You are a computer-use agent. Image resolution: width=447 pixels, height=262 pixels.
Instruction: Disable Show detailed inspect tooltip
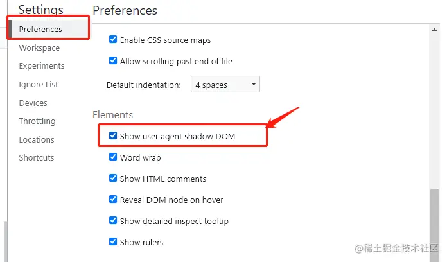(x=113, y=220)
